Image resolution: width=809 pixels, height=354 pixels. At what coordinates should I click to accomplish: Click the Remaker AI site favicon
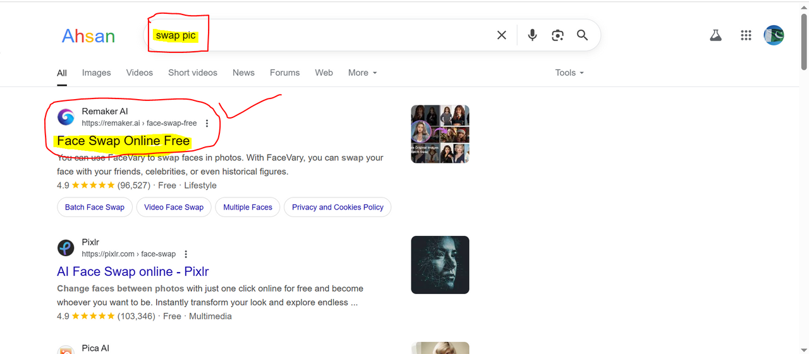pos(66,117)
